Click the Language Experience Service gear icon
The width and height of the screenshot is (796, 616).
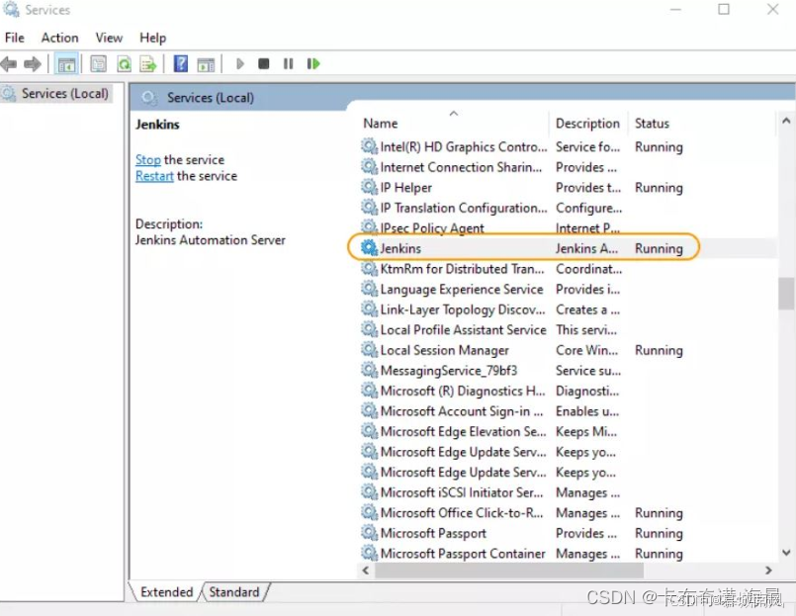coord(369,289)
